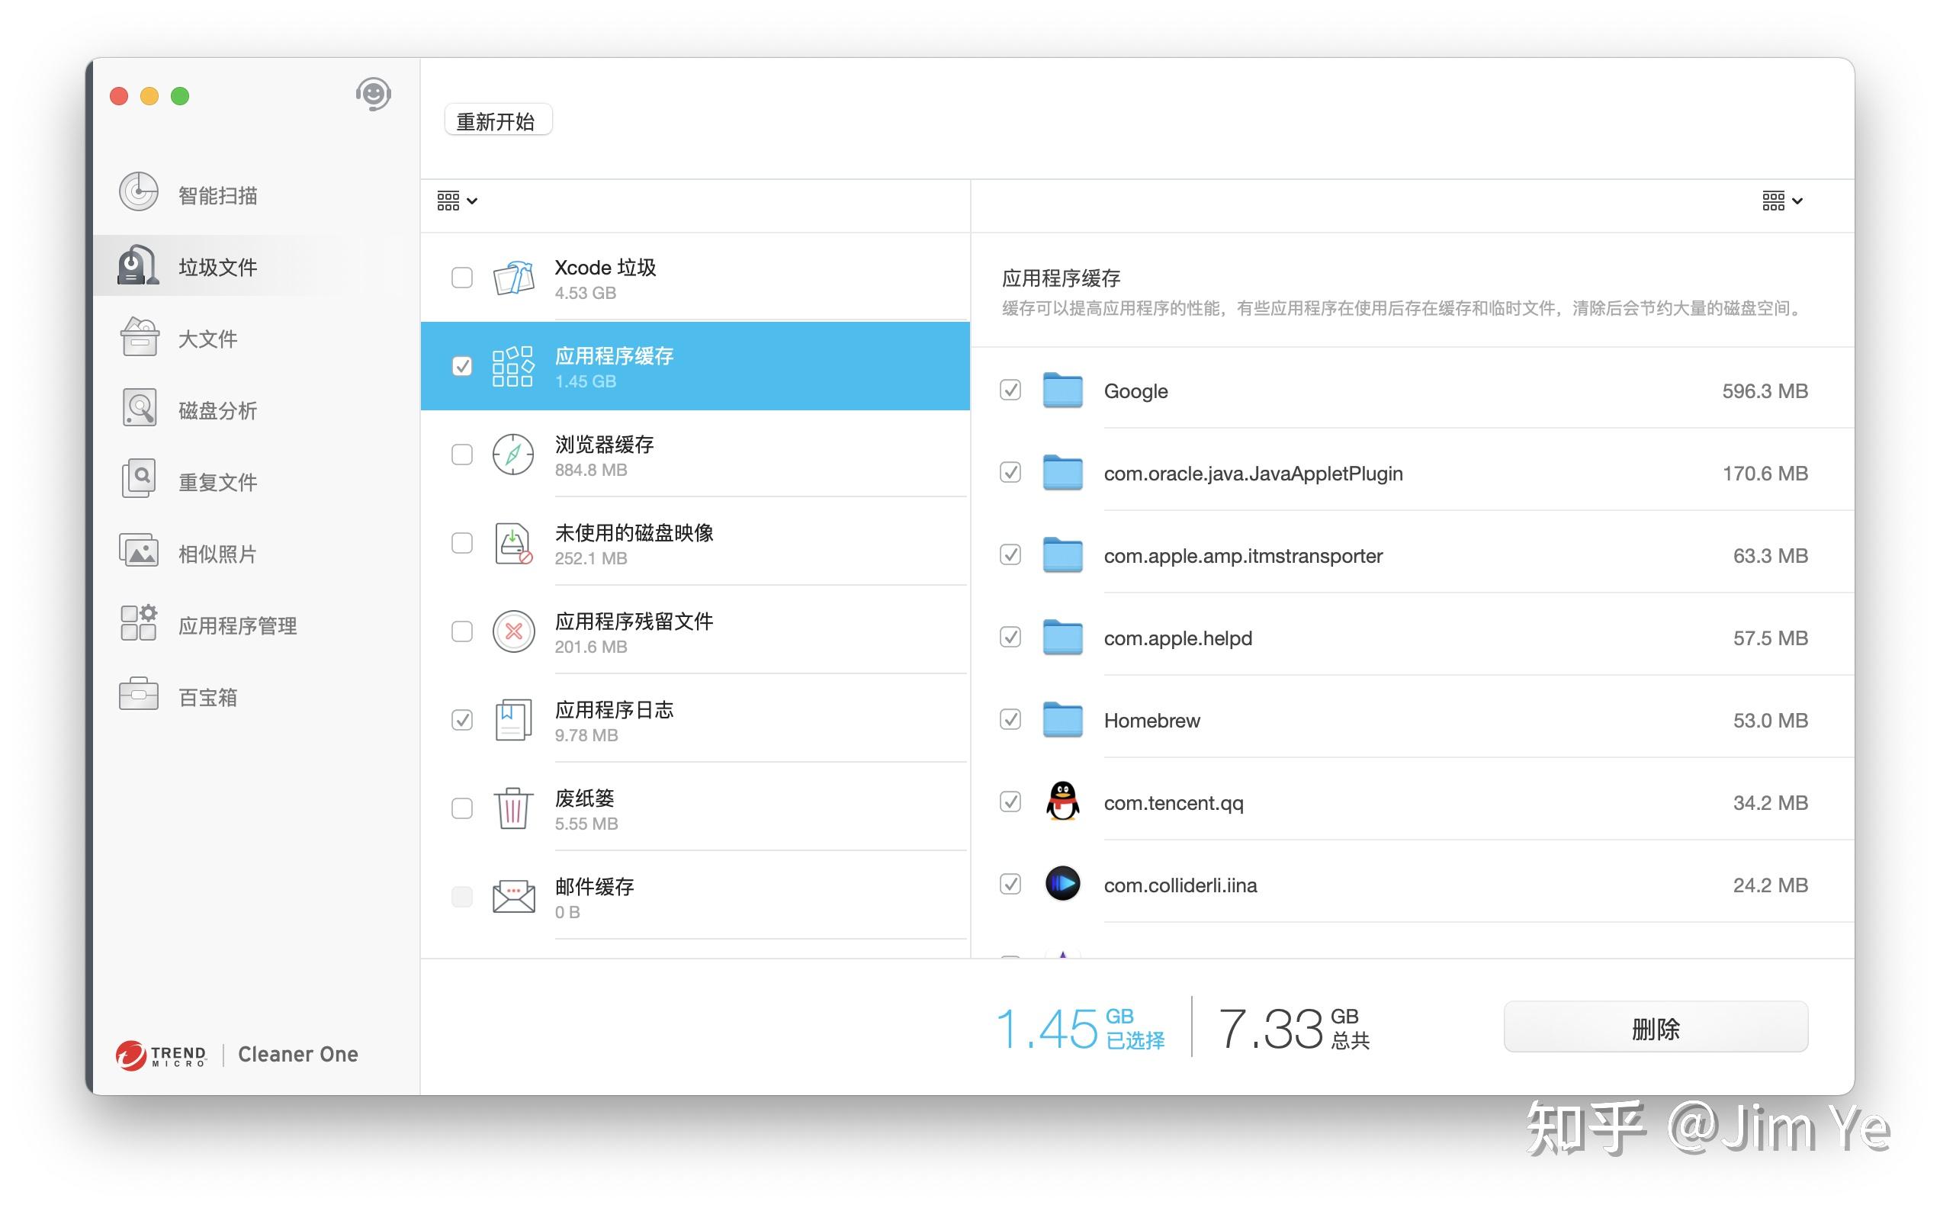Select the 未使用的磁盘映像 row
This screenshot has width=1940, height=1208.
click(x=695, y=544)
